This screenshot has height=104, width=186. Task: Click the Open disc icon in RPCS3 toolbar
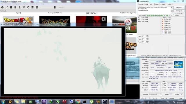coord(2,7)
